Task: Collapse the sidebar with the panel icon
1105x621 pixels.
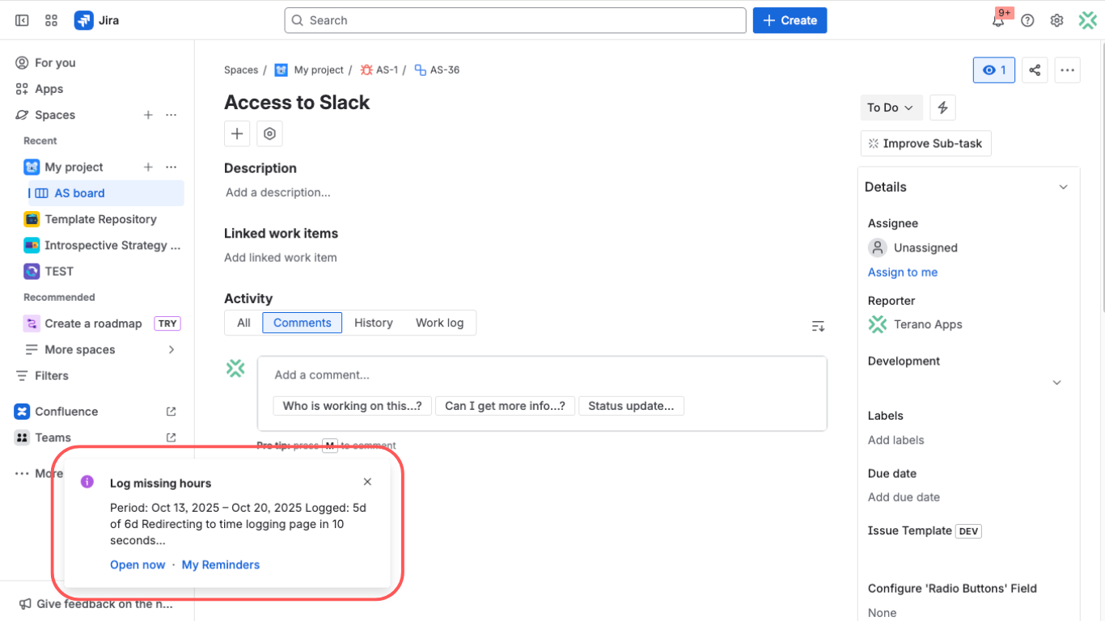Action: (x=22, y=20)
